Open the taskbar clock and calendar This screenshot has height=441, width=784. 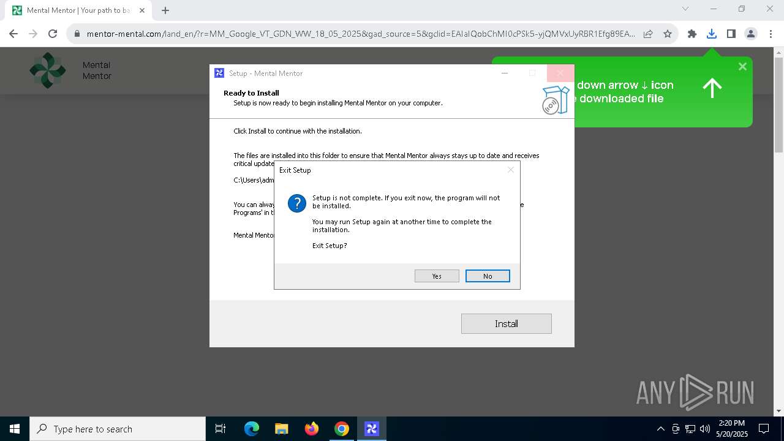[x=732, y=429]
